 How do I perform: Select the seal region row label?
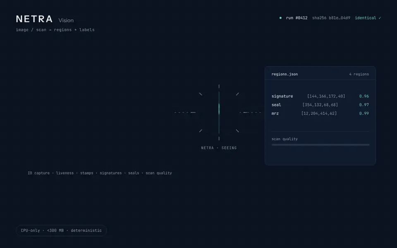click(x=276, y=105)
